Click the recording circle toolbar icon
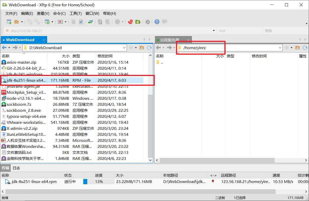This screenshot has width=309, height=201. 117,22
